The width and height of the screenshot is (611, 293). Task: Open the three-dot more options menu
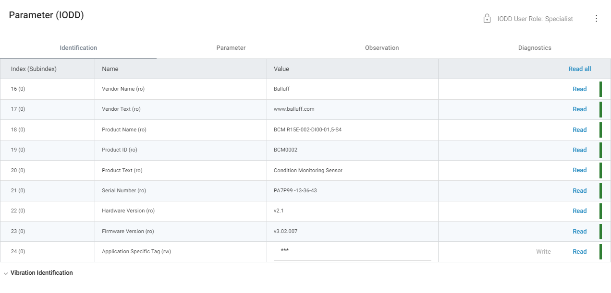(x=596, y=19)
